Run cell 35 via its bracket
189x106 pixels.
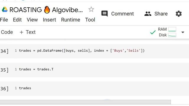click(x=4, y=70)
